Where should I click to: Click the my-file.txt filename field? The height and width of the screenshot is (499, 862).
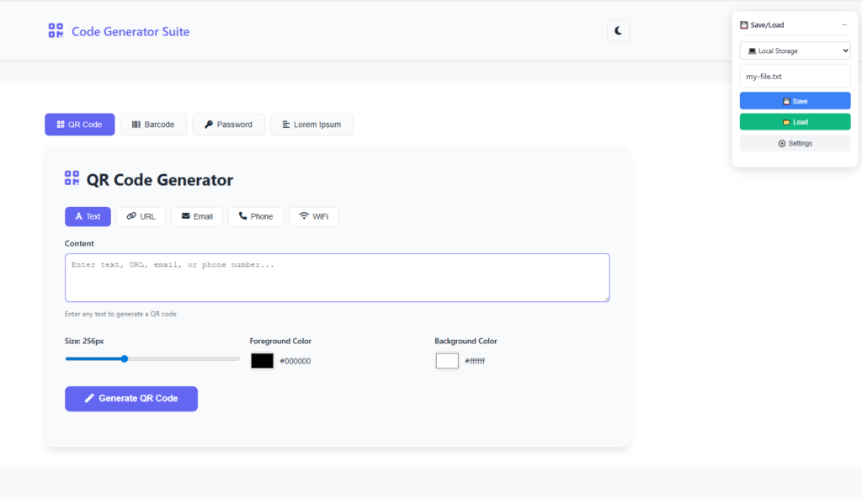point(795,77)
